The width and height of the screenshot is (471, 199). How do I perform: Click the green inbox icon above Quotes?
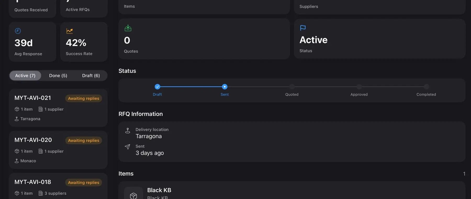pos(128,28)
